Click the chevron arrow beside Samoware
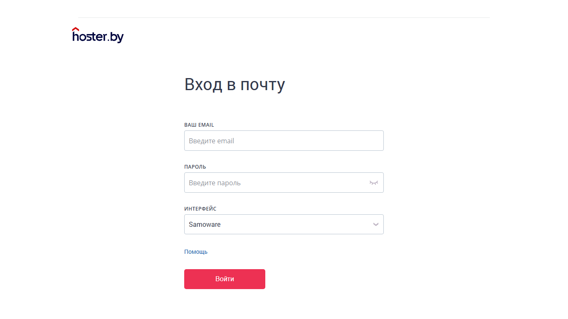The height and width of the screenshot is (319, 568). pos(376,224)
